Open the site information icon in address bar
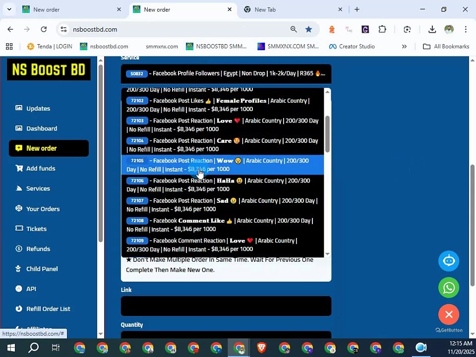 coord(63,29)
